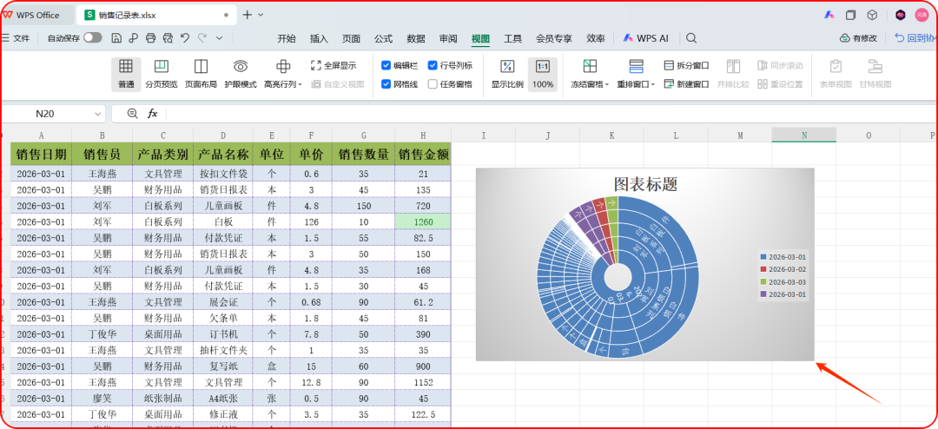This screenshot has width=938, height=429.
Task: Open the search magnifier in the ribbon
Action: pyautogui.click(x=691, y=38)
